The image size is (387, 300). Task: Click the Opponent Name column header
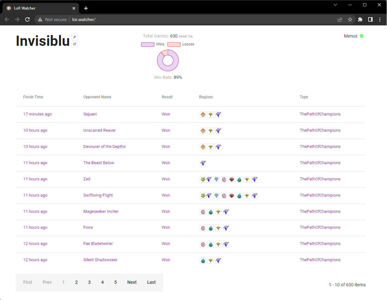97,97
